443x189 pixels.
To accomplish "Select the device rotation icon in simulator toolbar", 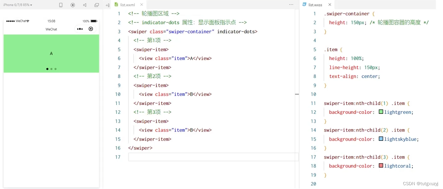I will (x=60, y=5).
